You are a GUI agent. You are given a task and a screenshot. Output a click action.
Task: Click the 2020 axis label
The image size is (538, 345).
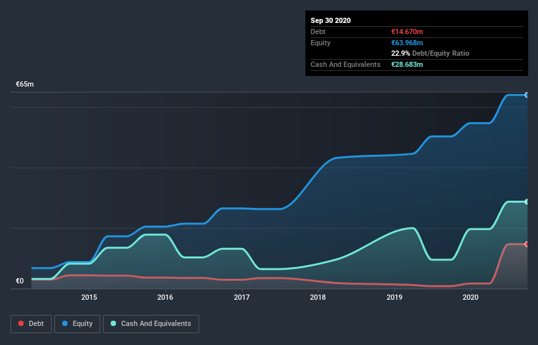(471, 297)
